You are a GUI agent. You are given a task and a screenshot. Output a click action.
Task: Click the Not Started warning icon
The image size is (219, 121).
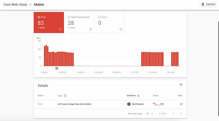pyautogui.click(x=129, y=104)
